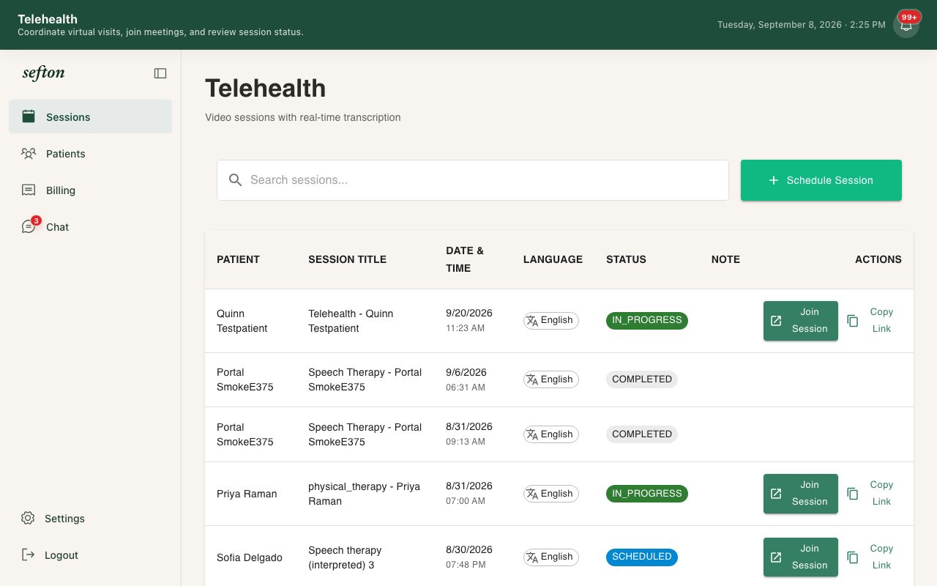Image resolution: width=937 pixels, height=586 pixels.
Task: Join Priya Raman's session
Action: point(801,494)
